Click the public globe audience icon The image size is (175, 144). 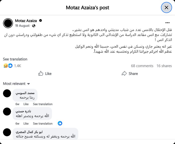tap(34, 26)
